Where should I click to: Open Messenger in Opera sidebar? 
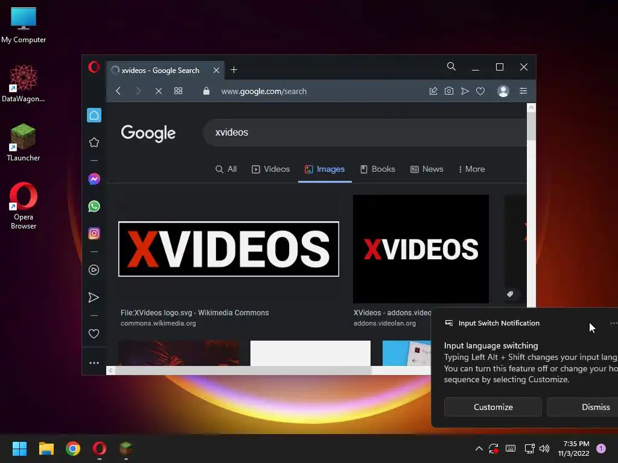(94, 179)
